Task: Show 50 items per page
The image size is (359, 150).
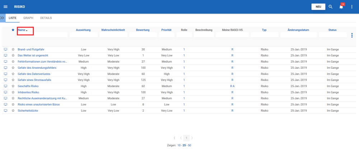Action: pos(190,145)
